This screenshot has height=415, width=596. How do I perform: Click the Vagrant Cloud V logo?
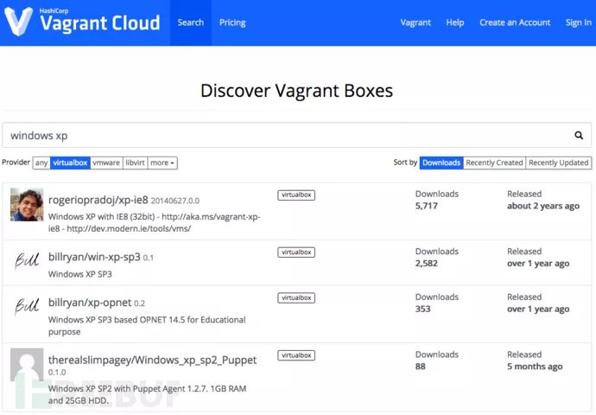click(x=18, y=22)
